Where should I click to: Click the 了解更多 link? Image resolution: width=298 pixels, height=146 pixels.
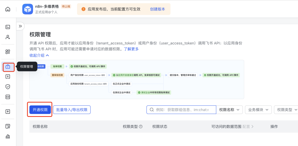(131, 49)
